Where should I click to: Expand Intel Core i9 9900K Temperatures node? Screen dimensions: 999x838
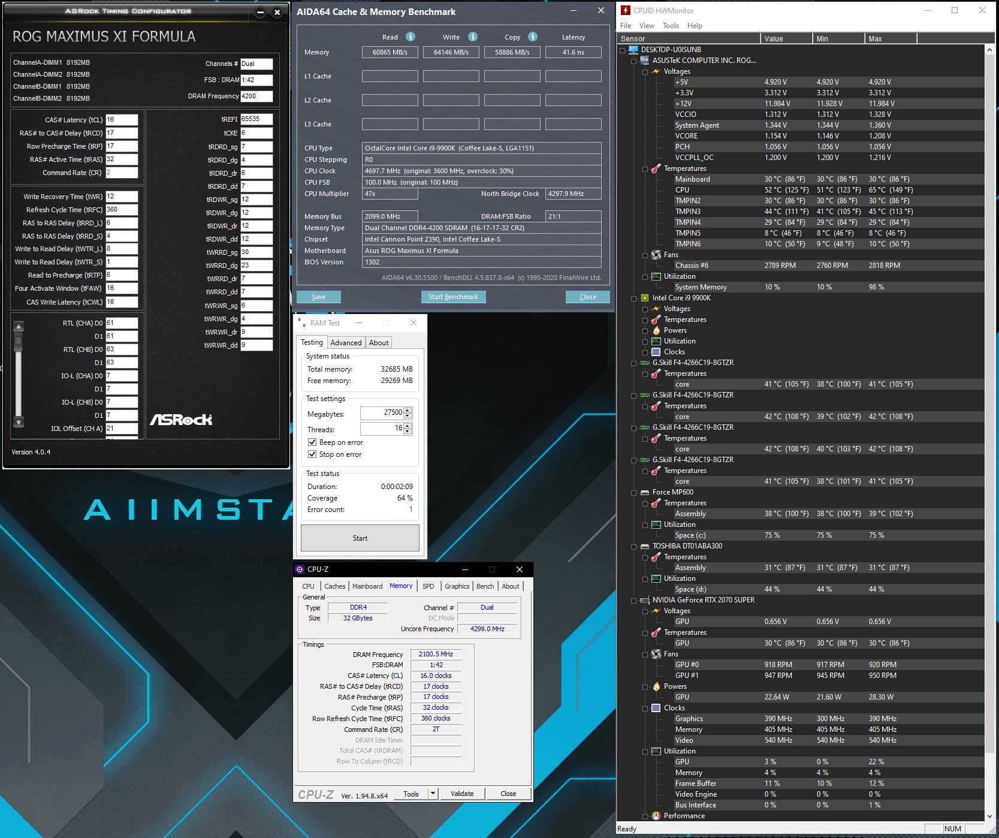point(645,320)
